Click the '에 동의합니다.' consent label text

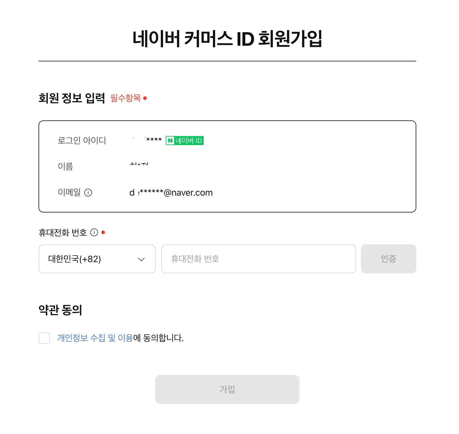pos(159,338)
